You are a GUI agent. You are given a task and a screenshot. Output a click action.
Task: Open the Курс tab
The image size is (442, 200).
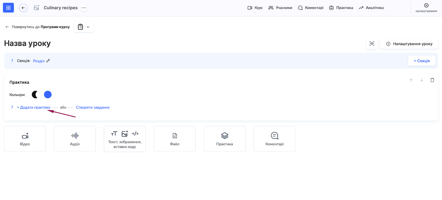pyautogui.click(x=255, y=8)
